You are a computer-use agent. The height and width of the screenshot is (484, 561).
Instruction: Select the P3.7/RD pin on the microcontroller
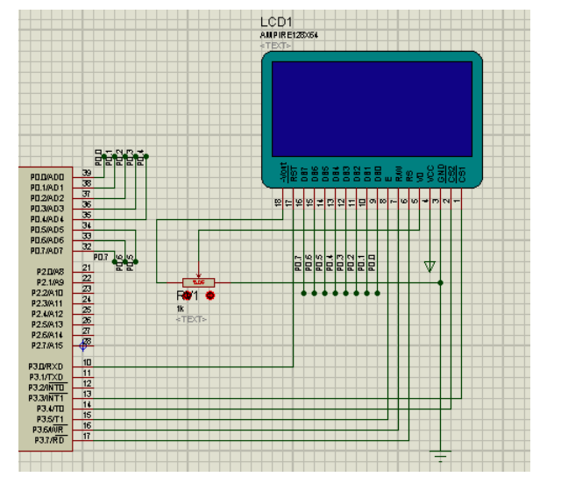(49, 440)
